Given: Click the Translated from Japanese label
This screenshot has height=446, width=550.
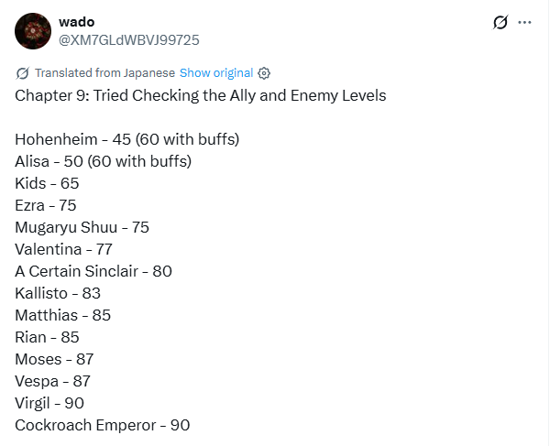Looking at the screenshot, I should coord(104,73).
